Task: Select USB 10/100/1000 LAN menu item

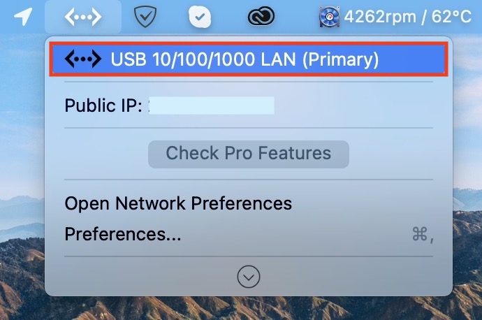Action: tap(249, 59)
